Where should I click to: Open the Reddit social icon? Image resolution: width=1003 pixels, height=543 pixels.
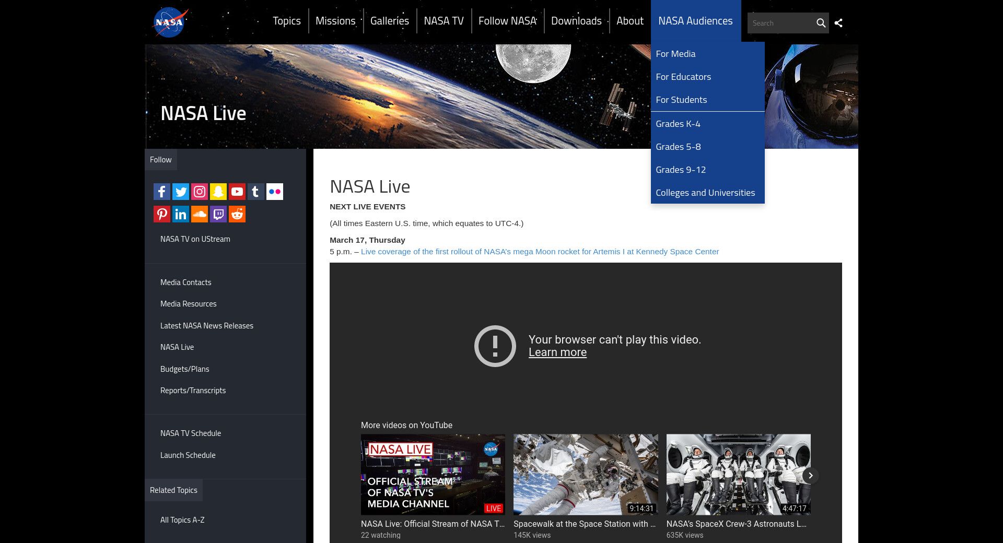pos(237,214)
